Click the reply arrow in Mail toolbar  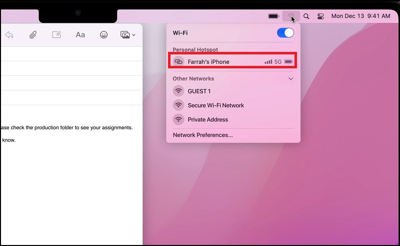tap(9, 34)
